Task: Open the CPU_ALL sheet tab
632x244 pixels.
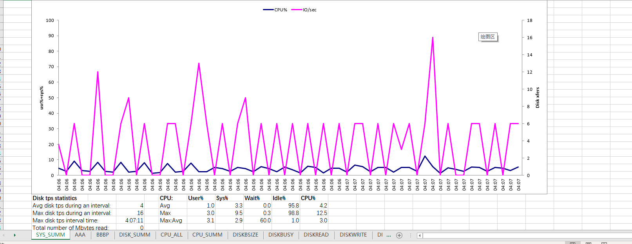Action: coord(172,235)
